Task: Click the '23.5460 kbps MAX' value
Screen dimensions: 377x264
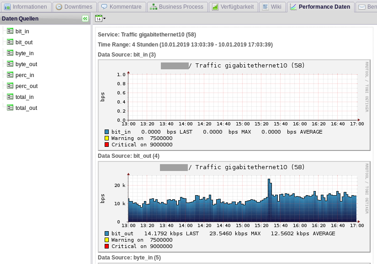Action: coord(235,233)
